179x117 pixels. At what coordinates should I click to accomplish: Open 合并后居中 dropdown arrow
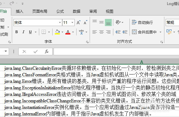click(160, 32)
